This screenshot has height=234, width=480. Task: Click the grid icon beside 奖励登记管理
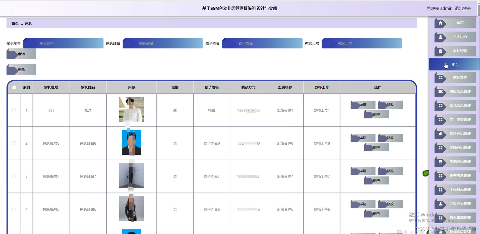click(x=440, y=148)
